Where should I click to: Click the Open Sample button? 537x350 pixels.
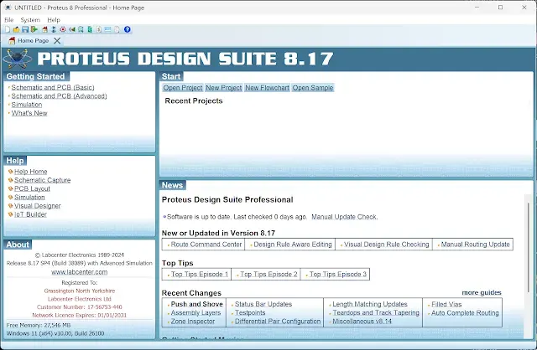coord(313,88)
